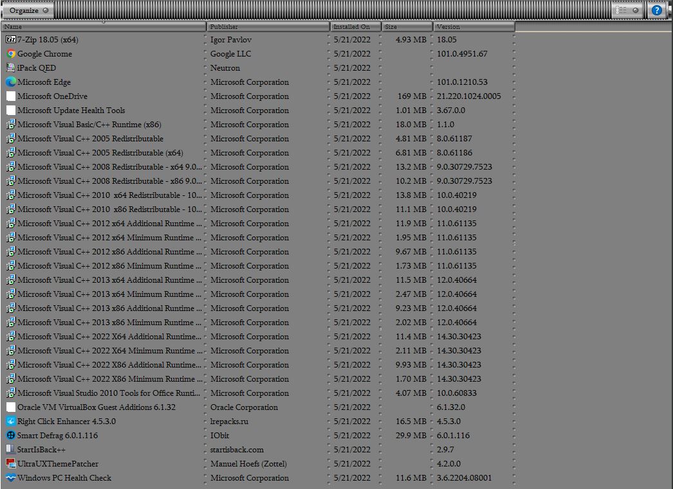Click the blue Help question mark icon
Viewport: 673px width, 489px height.
[657, 10]
